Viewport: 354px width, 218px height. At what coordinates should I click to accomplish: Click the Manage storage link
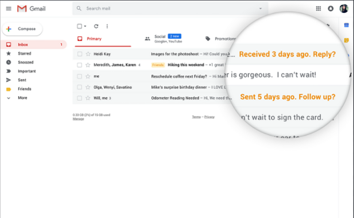(78, 119)
